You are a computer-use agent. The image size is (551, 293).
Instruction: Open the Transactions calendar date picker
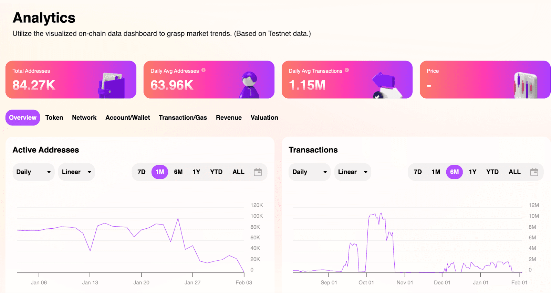(x=534, y=172)
